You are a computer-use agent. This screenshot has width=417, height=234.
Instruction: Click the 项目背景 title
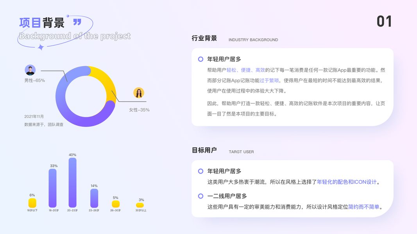(x=42, y=23)
